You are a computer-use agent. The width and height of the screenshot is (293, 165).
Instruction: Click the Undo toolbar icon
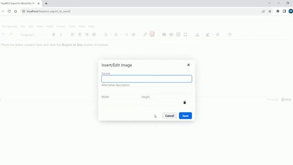coord(3,35)
